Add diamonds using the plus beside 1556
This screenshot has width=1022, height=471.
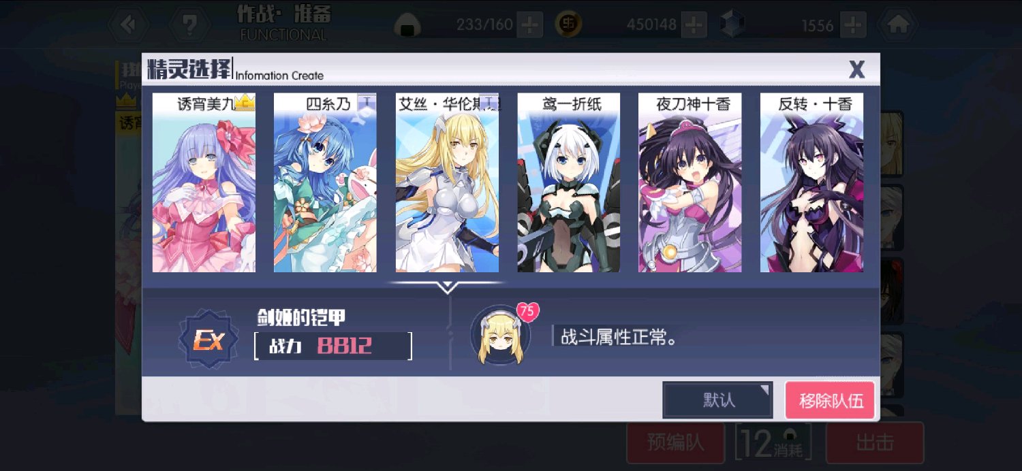click(853, 25)
